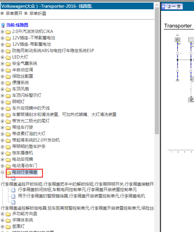
Task: Open the 行李厢盖遥控解锁继电器 wiring page
Action: coord(77,208)
